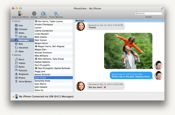Open the iTunes Backups dropdown
Viewport: 175px width, 115px height.
[56, 13]
